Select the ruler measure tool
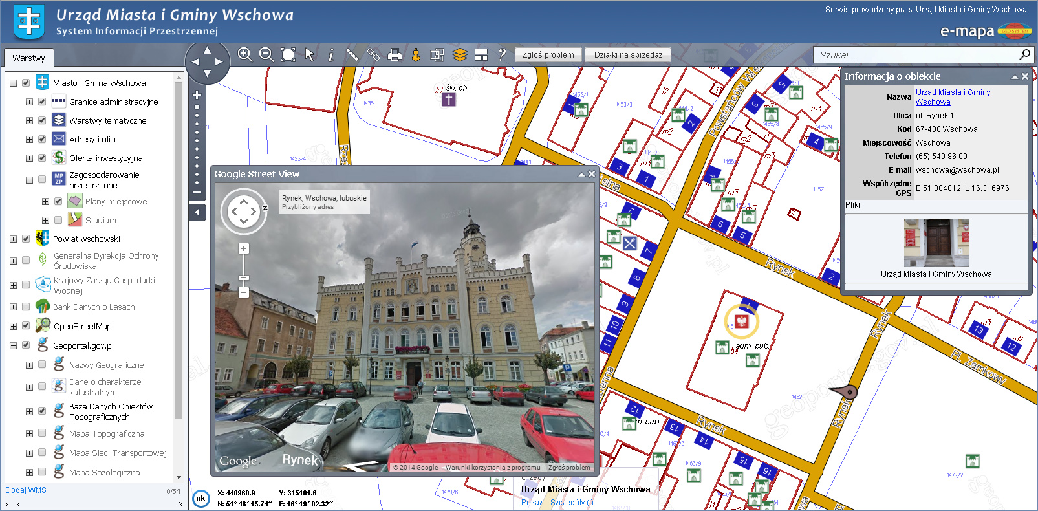Image resolution: width=1038 pixels, height=511 pixels. pos(352,55)
